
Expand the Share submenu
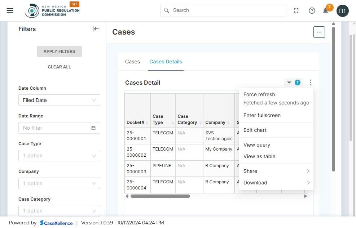point(276,171)
